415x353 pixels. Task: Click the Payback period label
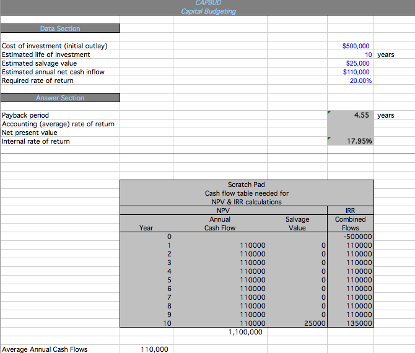(25, 115)
